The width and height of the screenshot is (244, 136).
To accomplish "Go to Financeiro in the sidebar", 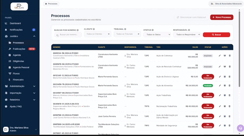I will 18,80.
